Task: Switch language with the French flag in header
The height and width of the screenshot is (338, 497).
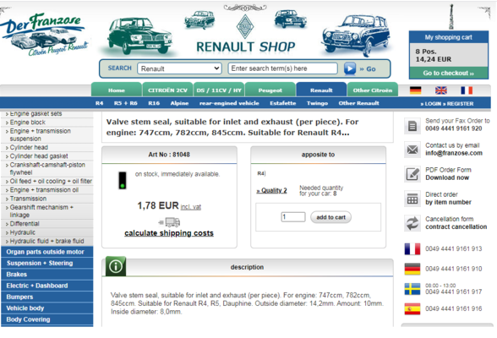Action: pyautogui.click(x=467, y=90)
